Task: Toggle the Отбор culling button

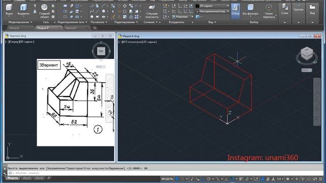Action: [235, 11]
